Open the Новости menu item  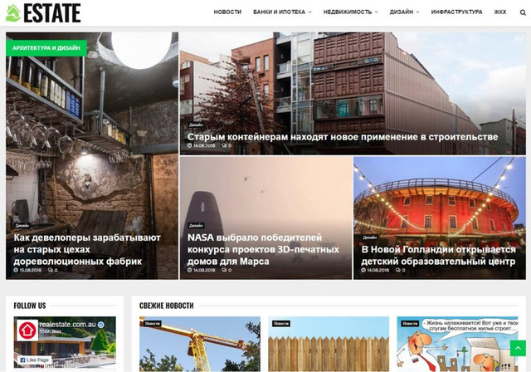coord(227,12)
